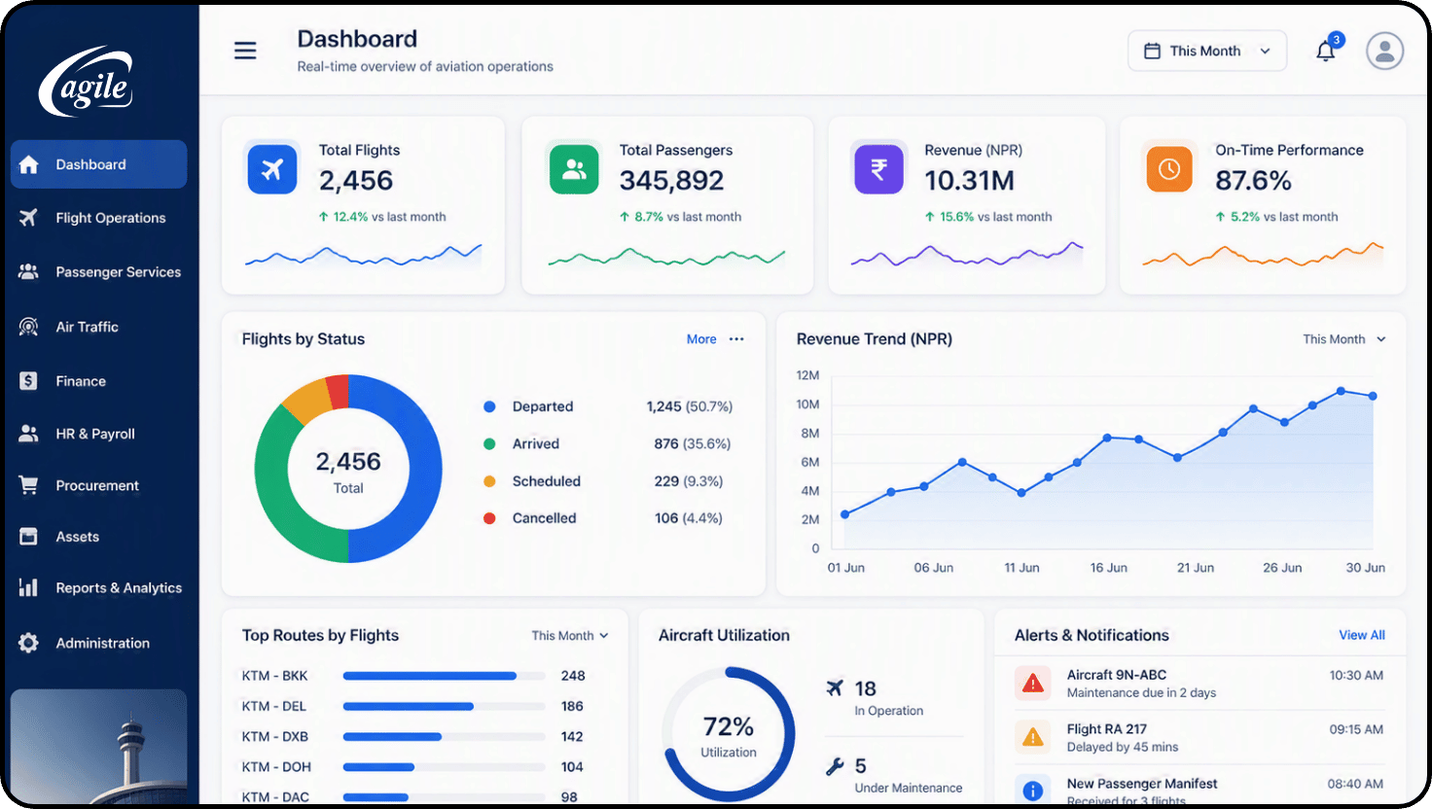Click the dollar icon beside Finance
Screen dimensions: 1432x809
click(29, 381)
